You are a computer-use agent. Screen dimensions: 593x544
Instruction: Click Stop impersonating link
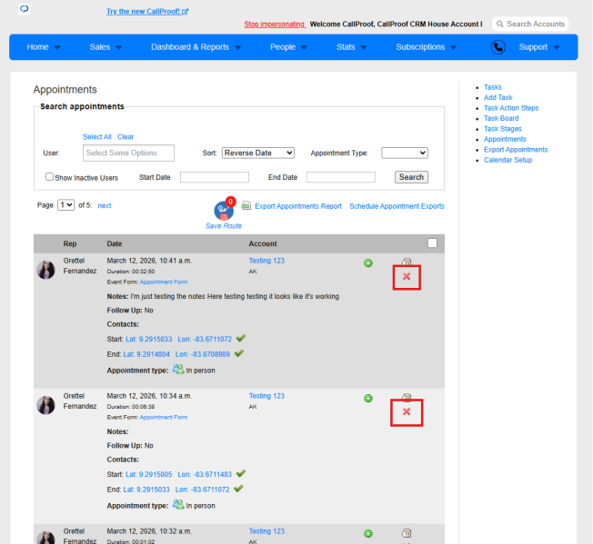point(274,25)
